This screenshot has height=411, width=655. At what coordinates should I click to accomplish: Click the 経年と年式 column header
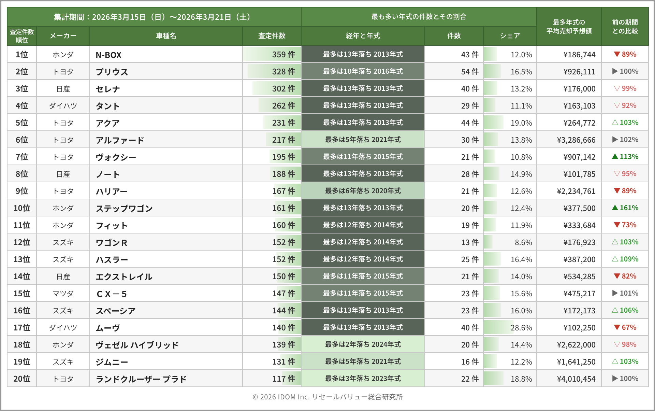[x=363, y=36]
